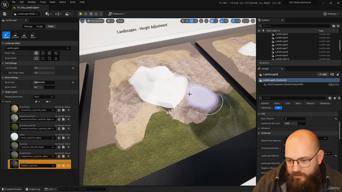Reset Brush Size to default
Image resolution: width=342 pixels, height=192 pixels.
(73, 82)
